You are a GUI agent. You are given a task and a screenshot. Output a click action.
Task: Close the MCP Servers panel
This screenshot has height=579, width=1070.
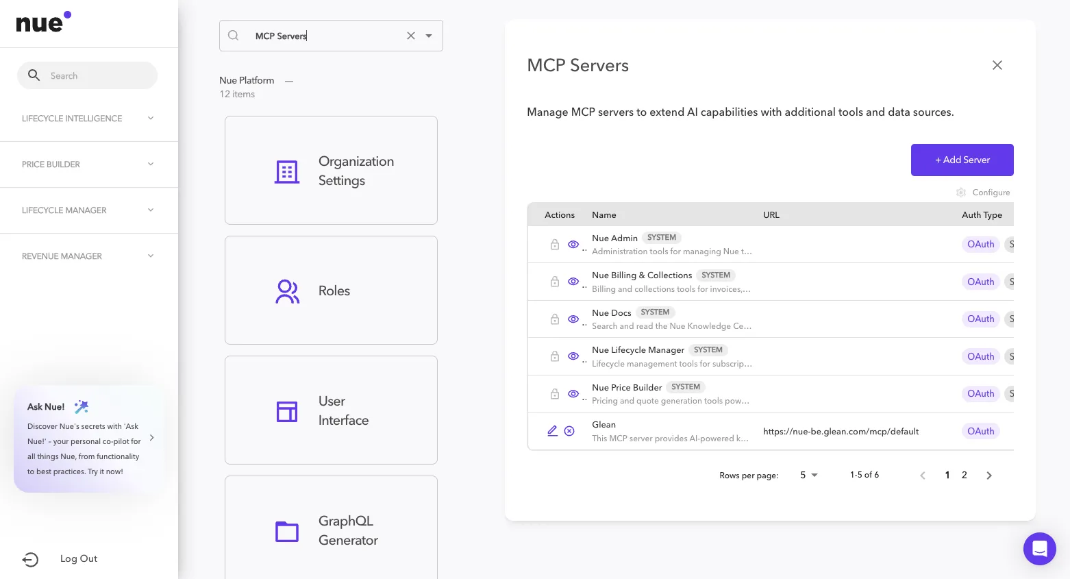pyautogui.click(x=997, y=65)
